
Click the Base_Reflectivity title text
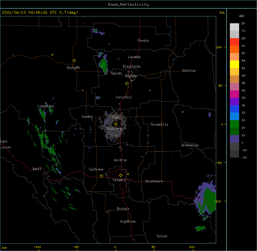pyautogui.click(x=128, y=4)
